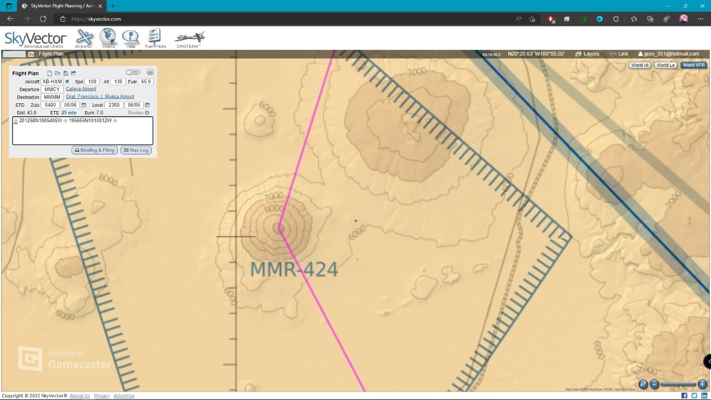Click the Read aloud icon in address bar

(x=518, y=19)
